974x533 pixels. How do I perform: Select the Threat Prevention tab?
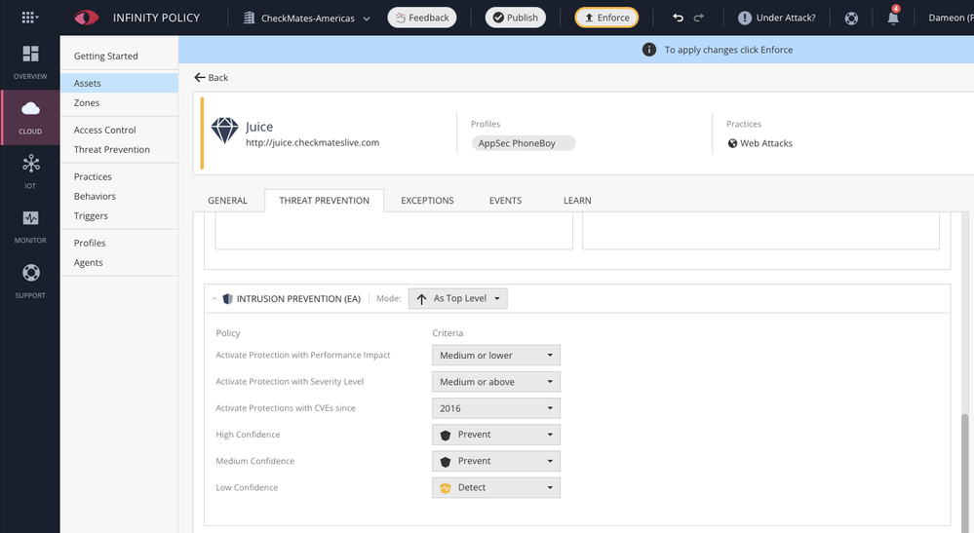pos(325,201)
